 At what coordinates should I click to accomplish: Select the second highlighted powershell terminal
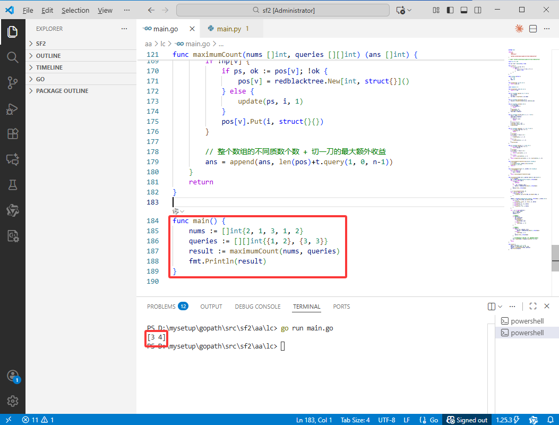(x=527, y=333)
